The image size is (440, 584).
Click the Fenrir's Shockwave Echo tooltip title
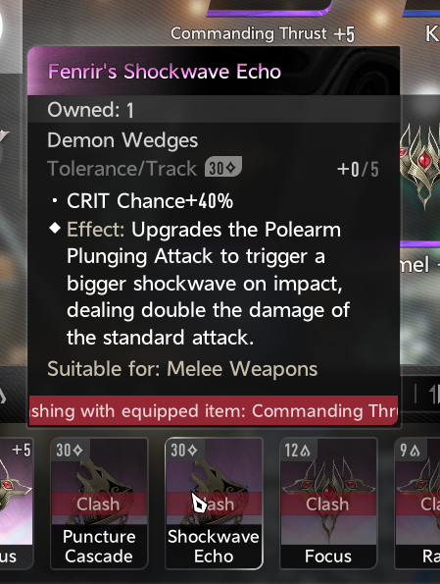coord(165,71)
